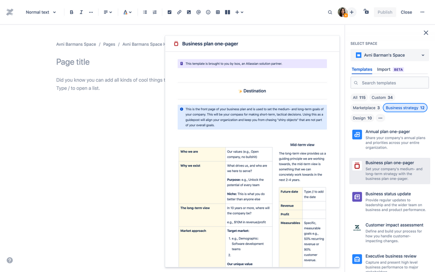Click the 'Future date' table cell

click(290, 194)
